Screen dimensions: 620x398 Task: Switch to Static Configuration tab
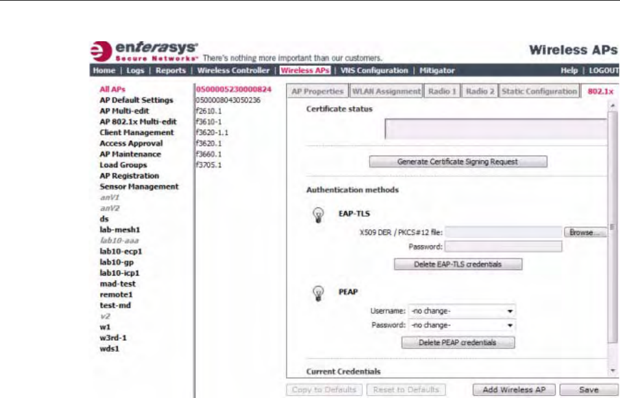coord(539,91)
